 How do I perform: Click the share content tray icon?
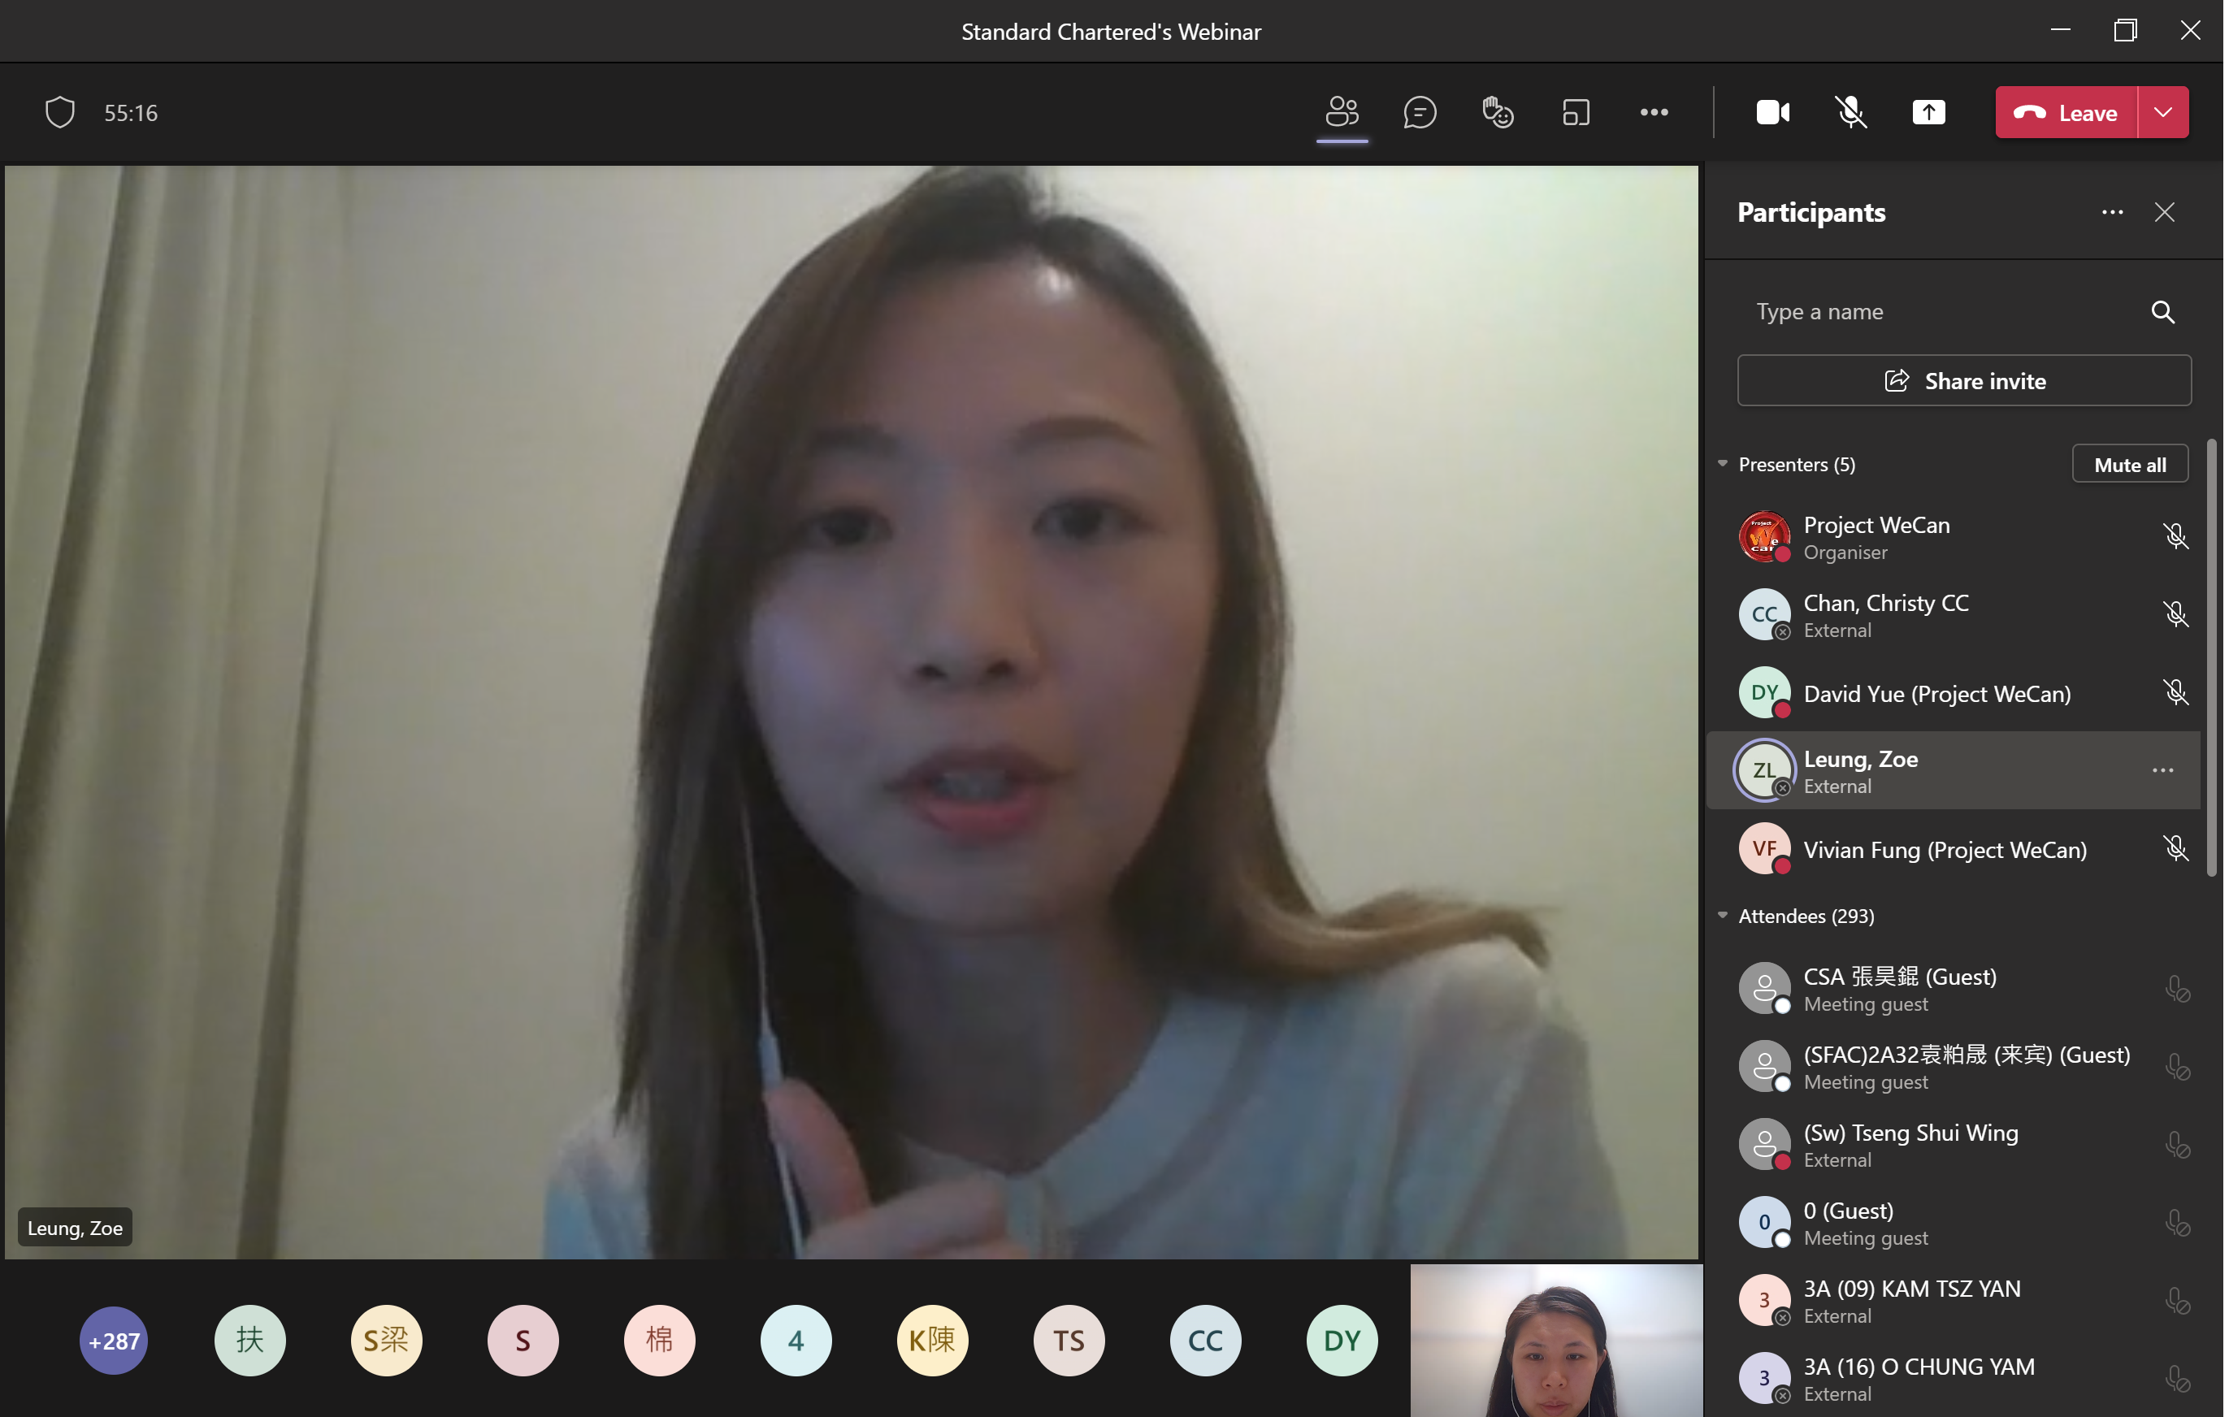point(1928,112)
